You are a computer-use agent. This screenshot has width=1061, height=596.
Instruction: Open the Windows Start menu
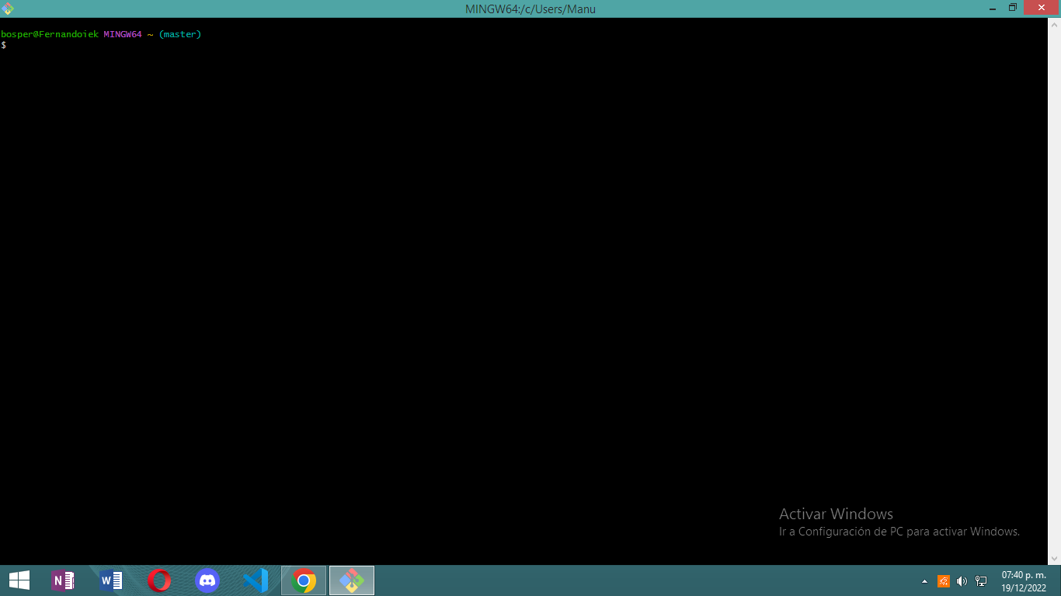click(x=19, y=580)
